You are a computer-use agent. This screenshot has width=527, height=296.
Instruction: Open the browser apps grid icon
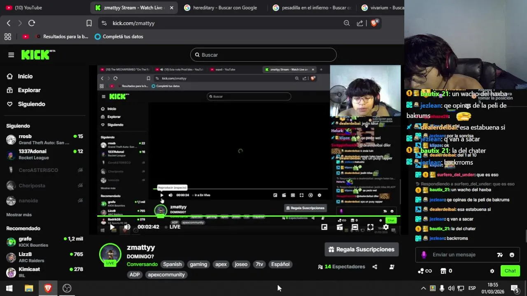(x=8, y=37)
